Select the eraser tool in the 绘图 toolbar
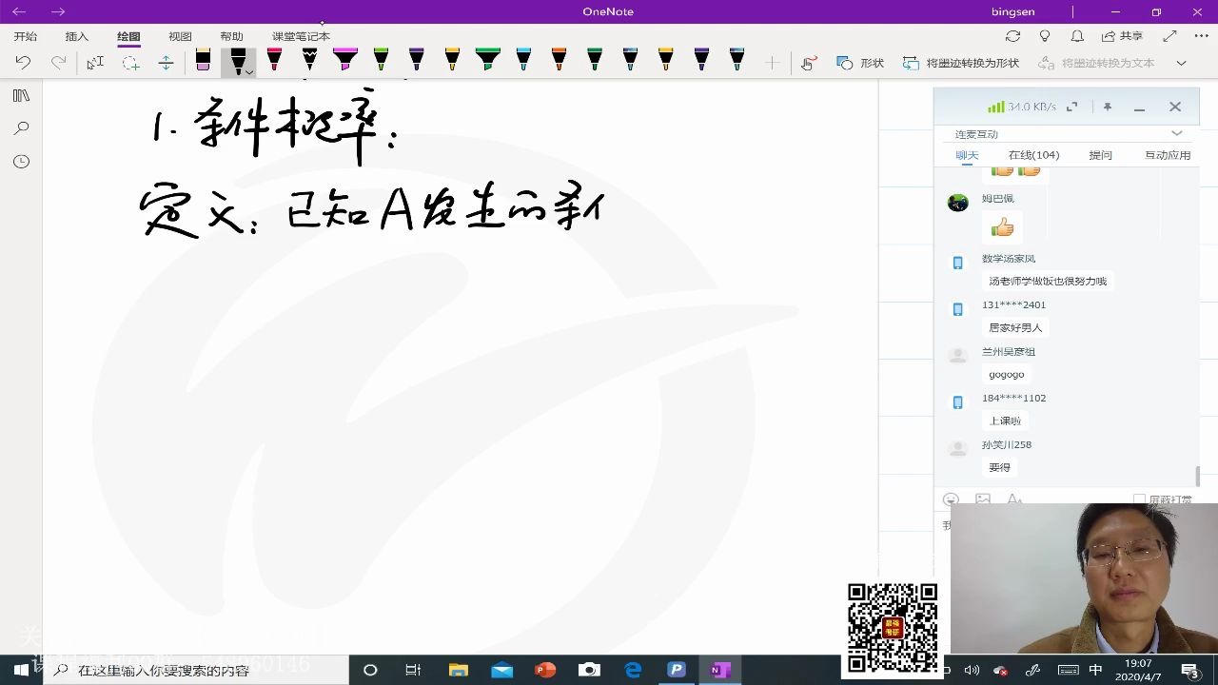1218x685 pixels. tap(203, 60)
